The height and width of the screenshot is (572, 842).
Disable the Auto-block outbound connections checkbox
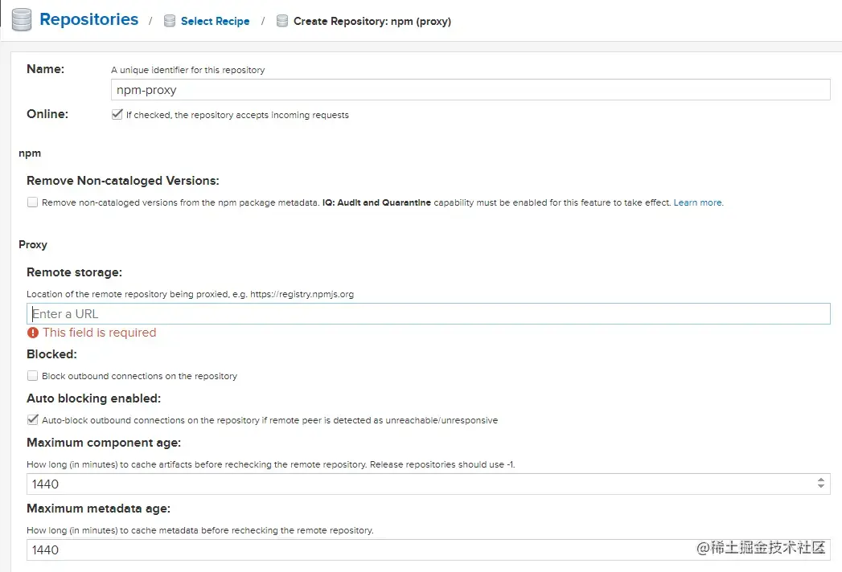point(33,419)
